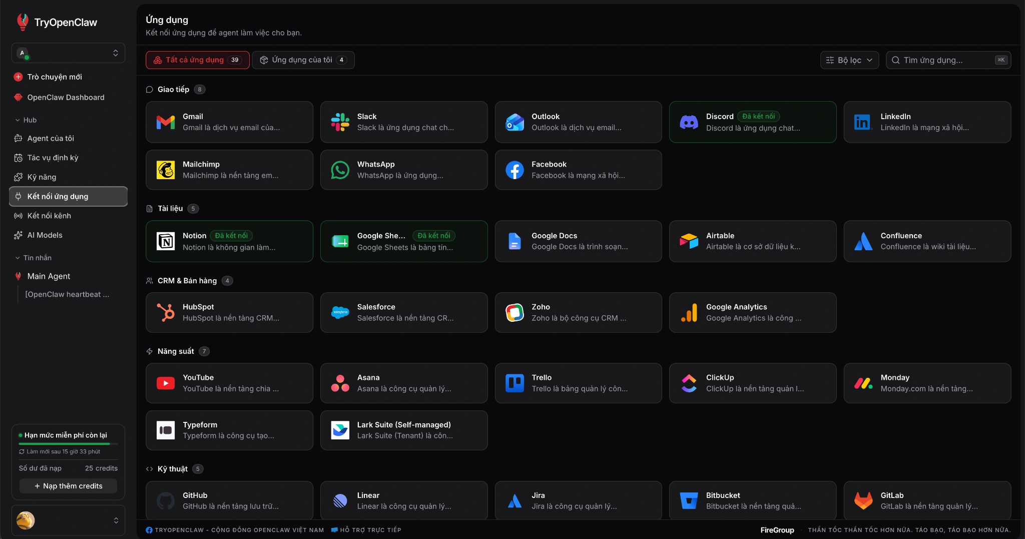Image resolution: width=1025 pixels, height=539 pixels.
Task: Click the Asana dots icon
Action: [x=340, y=383]
